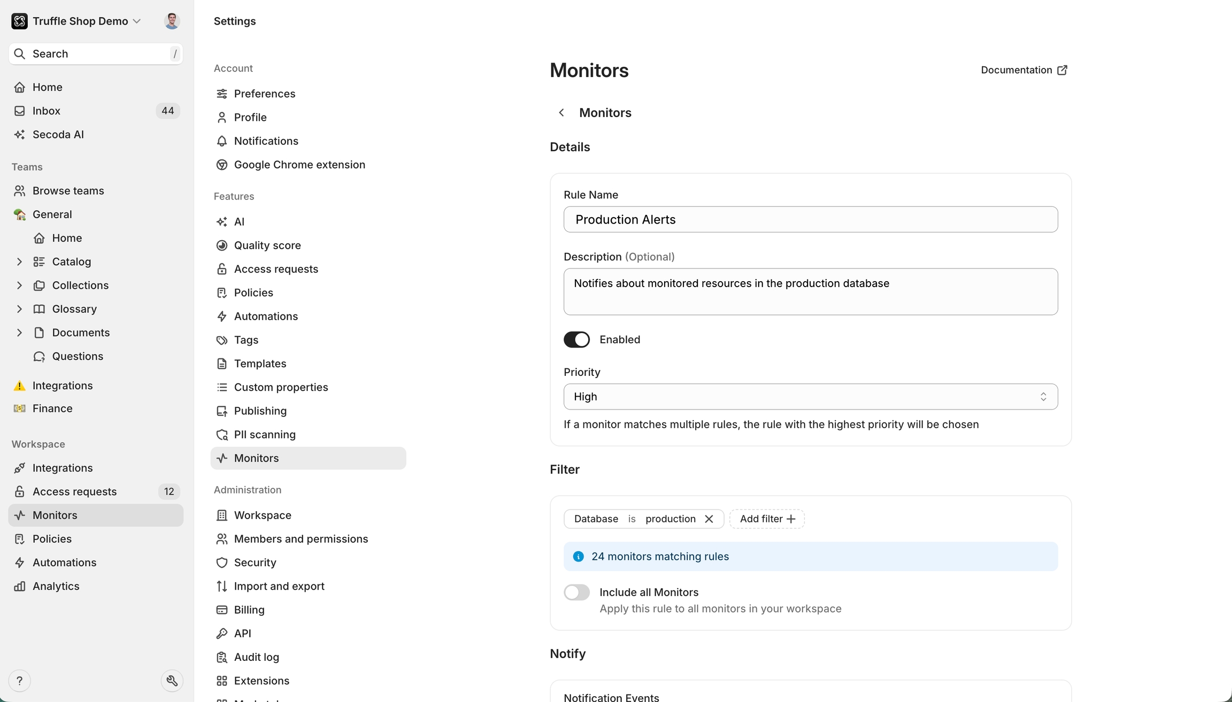Screen dimensions: 1232x702
Task: Click the help question mark icon
Action: (x=20, y=681)
